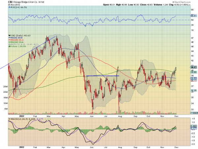The height and width of the screenshot is (149, 198).
Task: Click the Sep label under the MACD panel
Action: pyautogui.click(x=135, y=147)
